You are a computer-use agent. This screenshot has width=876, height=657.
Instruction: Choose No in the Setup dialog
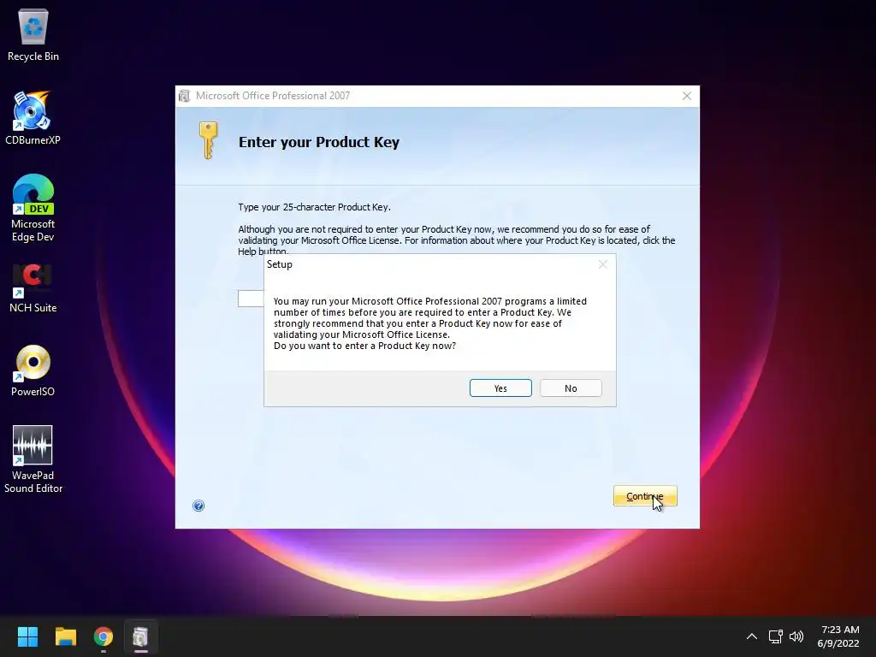(571, 388)
